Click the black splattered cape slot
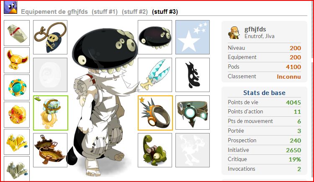 pos(193,75)
